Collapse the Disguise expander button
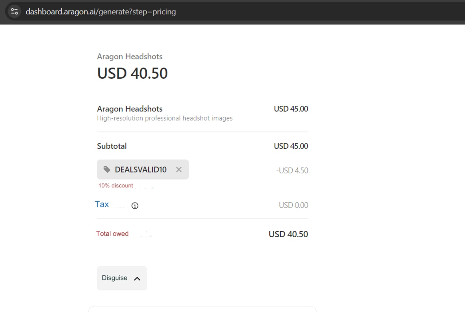 pyautogui.click(x=122, y=278)
